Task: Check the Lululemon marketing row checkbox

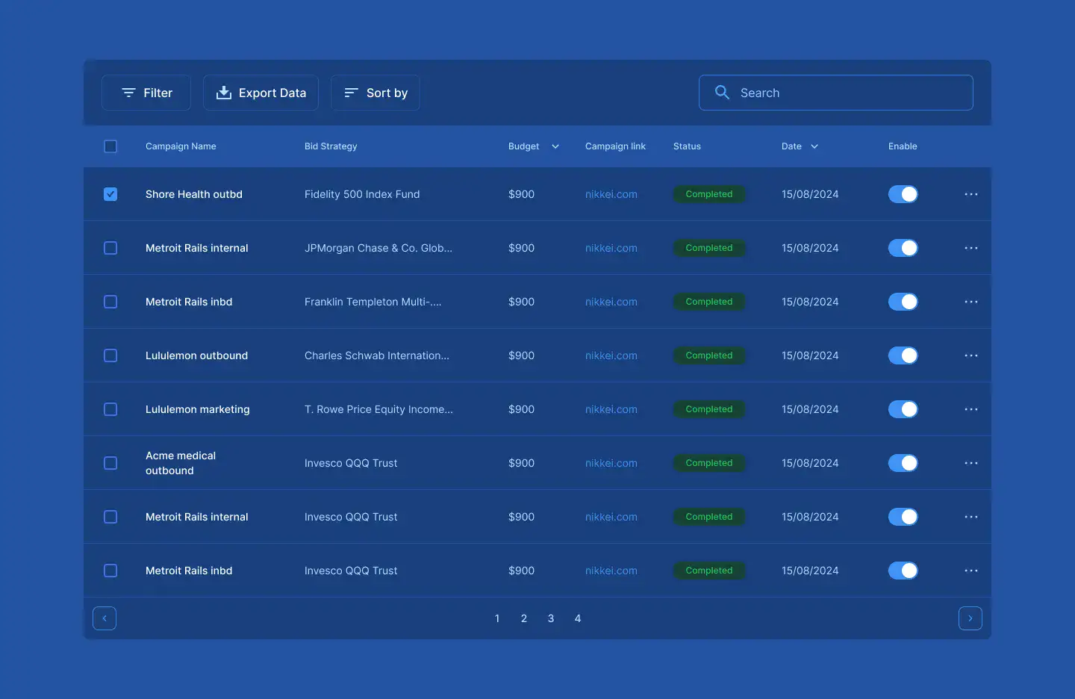Action: [x=110, y=409]
